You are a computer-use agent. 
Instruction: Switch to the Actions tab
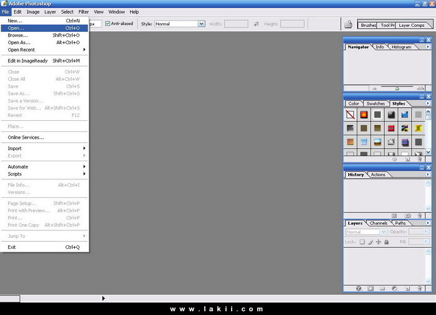(378, 174)
